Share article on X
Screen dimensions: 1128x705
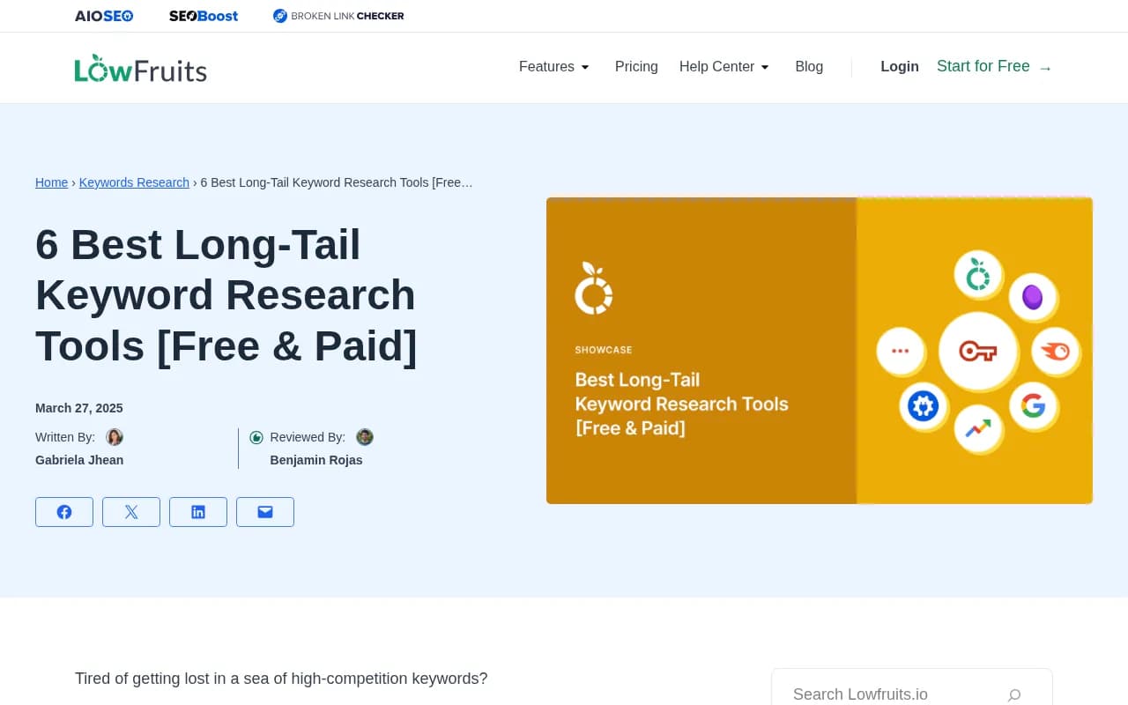click(x=131, y=512)
